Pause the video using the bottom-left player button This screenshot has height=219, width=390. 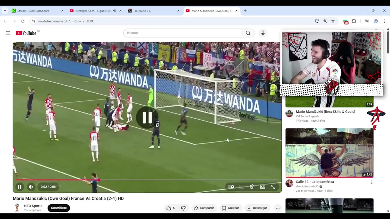(x=19, y=187)
